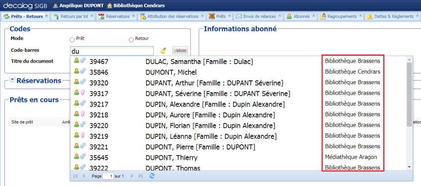This screenshot has height=186, width=421.
Task: Select the Retour mode radio button
Action: click(131, 40)
